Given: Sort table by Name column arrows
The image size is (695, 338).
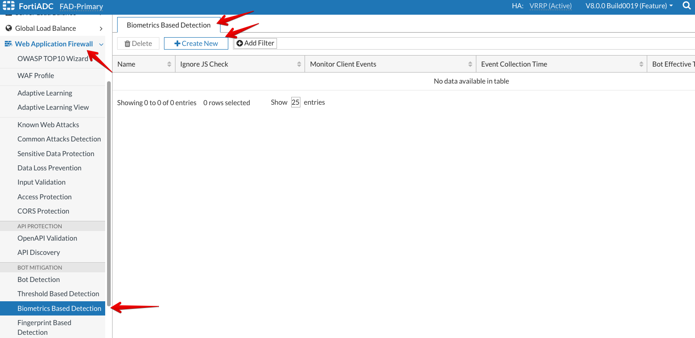Looking at the screenshot, I should click(x=169, y=64).
